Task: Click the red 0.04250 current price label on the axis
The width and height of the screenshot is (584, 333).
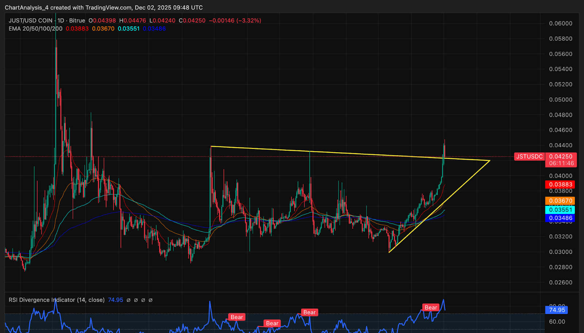Action: tap(561, 157)
